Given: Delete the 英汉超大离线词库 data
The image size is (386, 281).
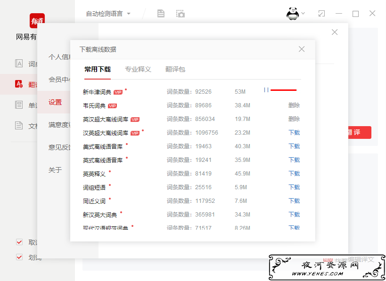Looking at the screenshot, I should [294, 119].
